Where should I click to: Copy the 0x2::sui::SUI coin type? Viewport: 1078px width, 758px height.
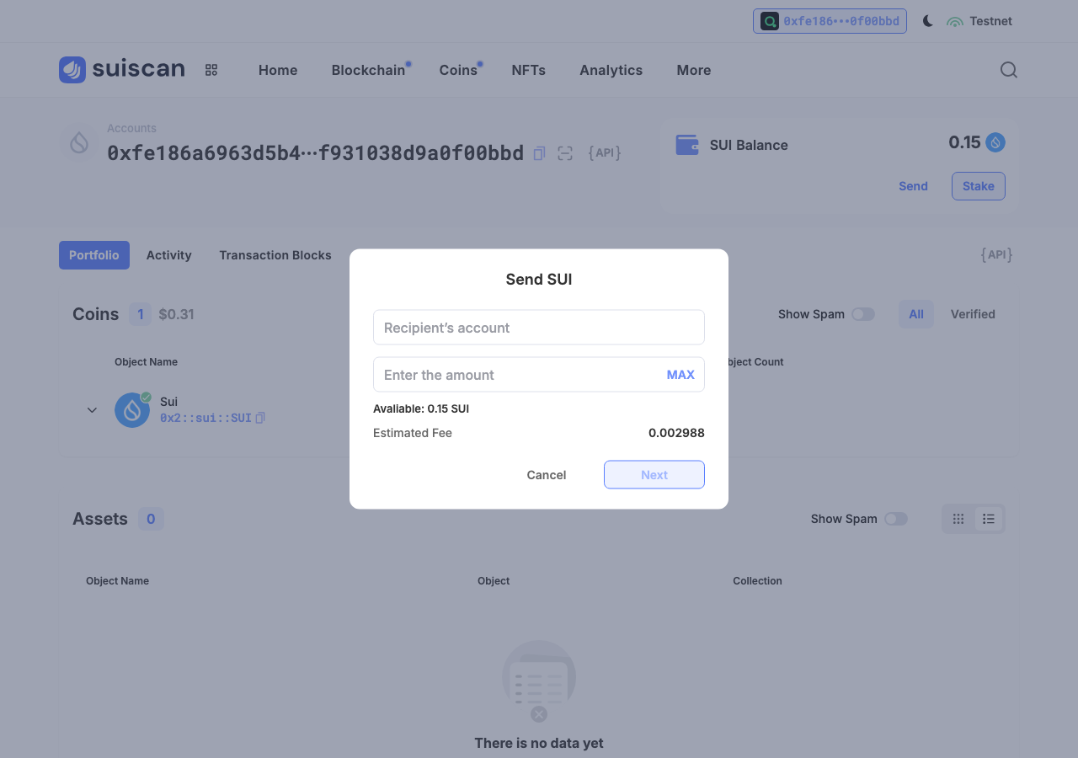[260, 418]
